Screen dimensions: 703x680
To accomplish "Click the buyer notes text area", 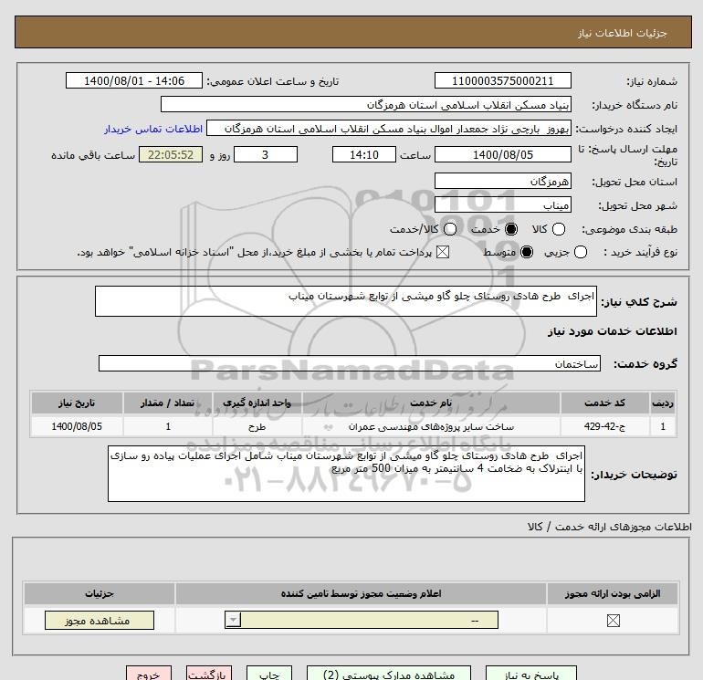I will (x=346, y=474).
